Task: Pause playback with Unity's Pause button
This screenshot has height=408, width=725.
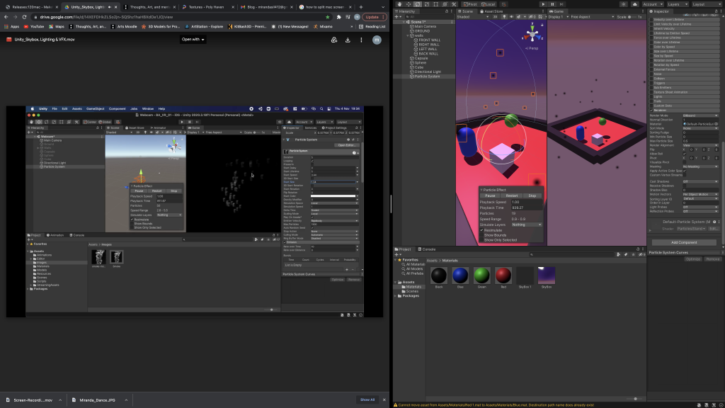Action: [x=553, y=4]
